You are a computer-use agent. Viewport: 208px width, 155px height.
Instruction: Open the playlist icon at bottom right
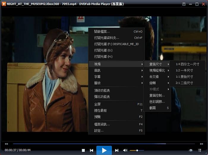200,150
